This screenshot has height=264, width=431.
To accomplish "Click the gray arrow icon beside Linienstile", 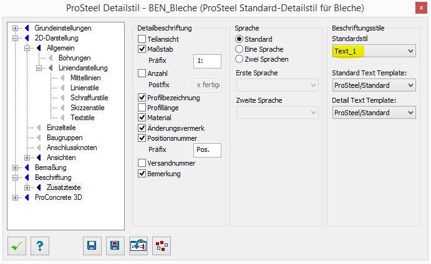I will (62, 88).
